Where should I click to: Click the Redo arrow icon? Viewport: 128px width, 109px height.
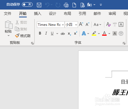[58, 5]
